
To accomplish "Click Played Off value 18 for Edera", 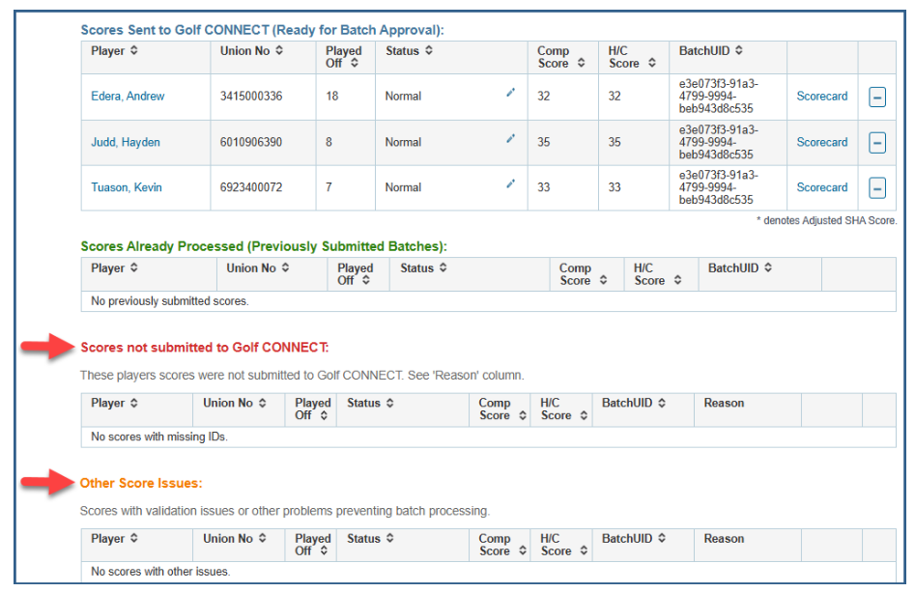I will 332,97.
